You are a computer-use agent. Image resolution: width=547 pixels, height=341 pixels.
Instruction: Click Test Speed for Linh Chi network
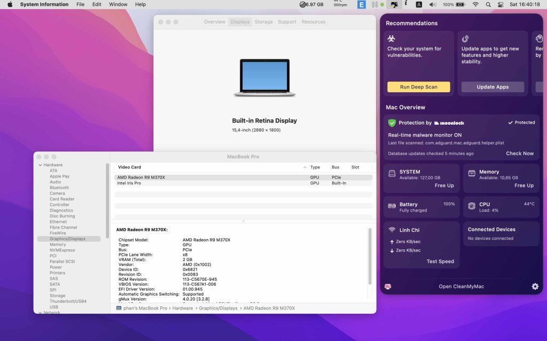(x=440, y=261)
